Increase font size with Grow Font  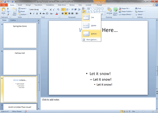pos(51,9)
